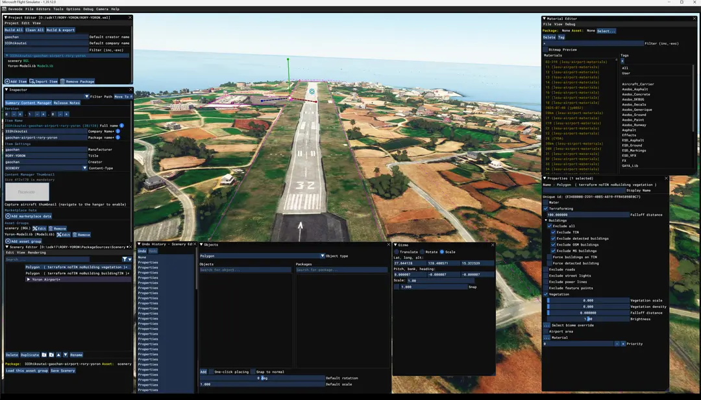
Task: Click Edit for Yoron-ModelLib asset group
Action: [64, 235]
